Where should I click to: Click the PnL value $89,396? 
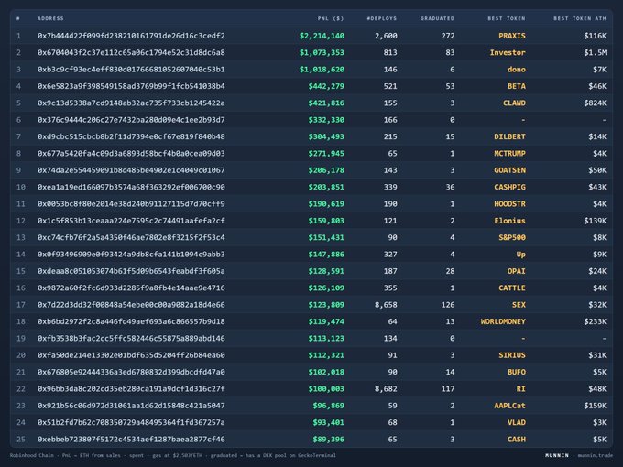[x=329, y=440]
